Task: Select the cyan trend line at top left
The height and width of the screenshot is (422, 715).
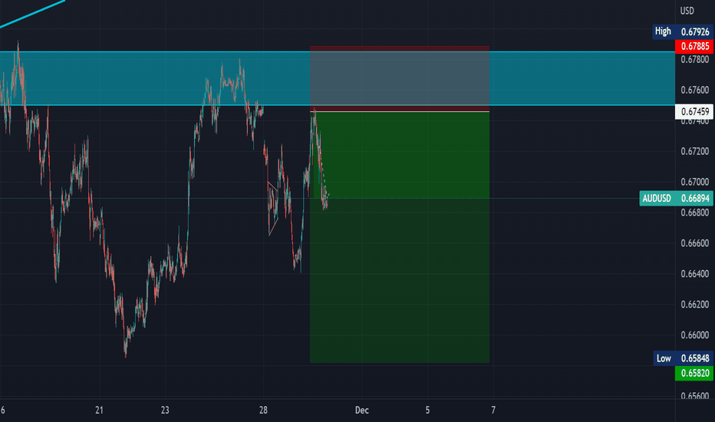Action: coord(32,14)
